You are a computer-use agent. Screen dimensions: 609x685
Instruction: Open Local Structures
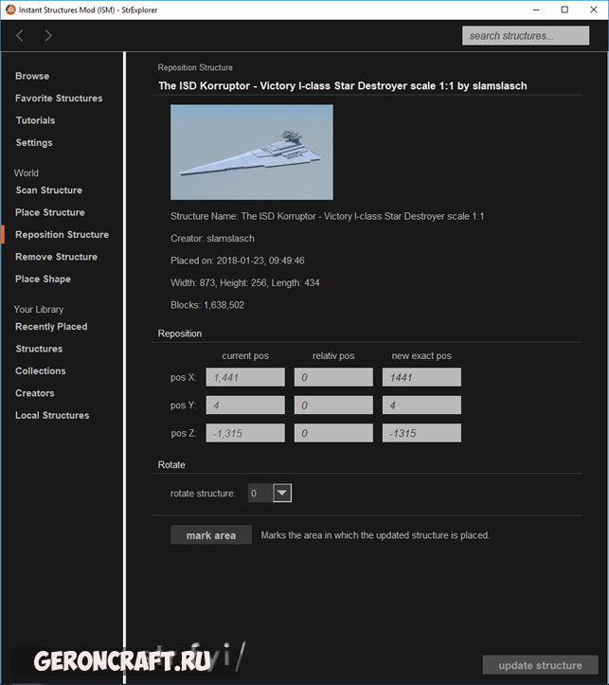(x=52, y=416)
